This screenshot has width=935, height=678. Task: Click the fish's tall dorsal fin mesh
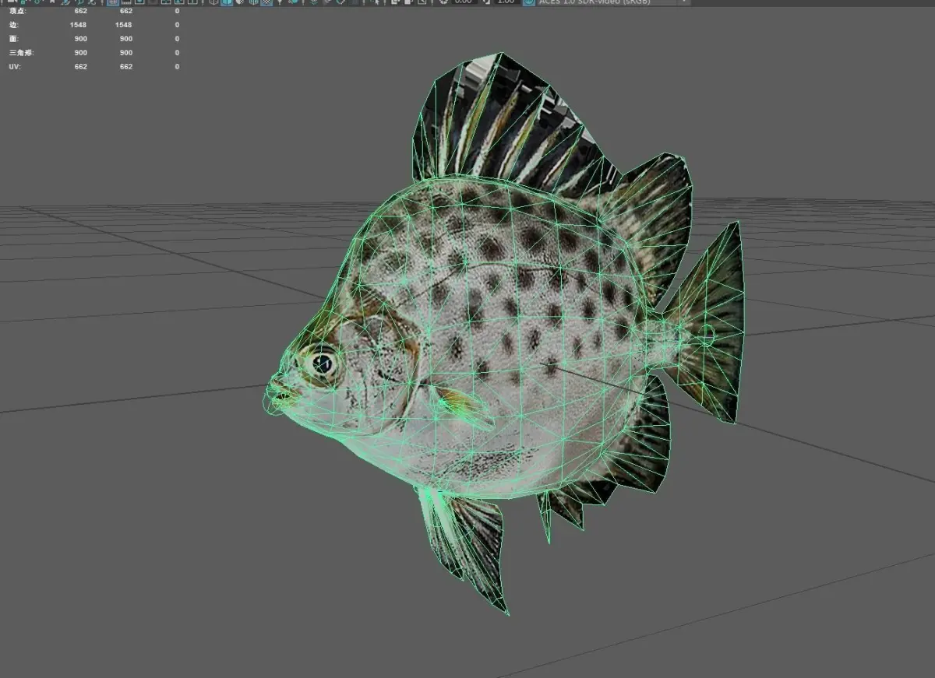point(506,125)
